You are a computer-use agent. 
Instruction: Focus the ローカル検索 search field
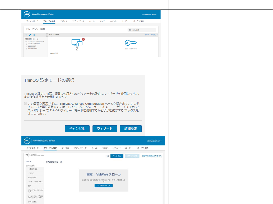click(x=142, y=30)
